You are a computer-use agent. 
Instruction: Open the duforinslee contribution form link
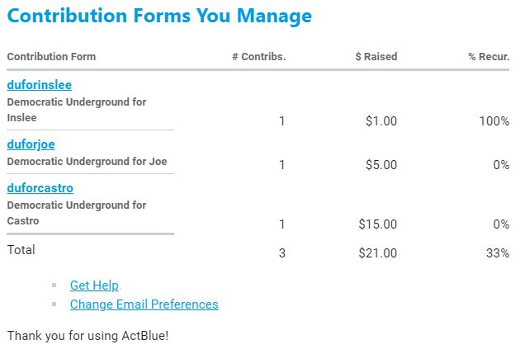(40, 85)
